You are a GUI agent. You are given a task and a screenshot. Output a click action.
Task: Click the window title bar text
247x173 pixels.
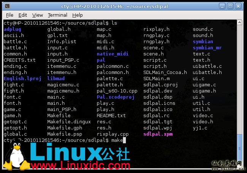pyautogui.click(x=123, y=6)
